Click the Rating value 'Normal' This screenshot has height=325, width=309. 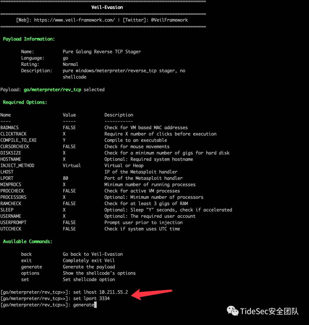pos(70,64)
